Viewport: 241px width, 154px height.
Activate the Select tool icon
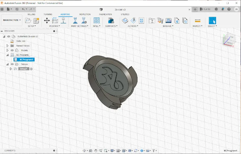[212, 21]
